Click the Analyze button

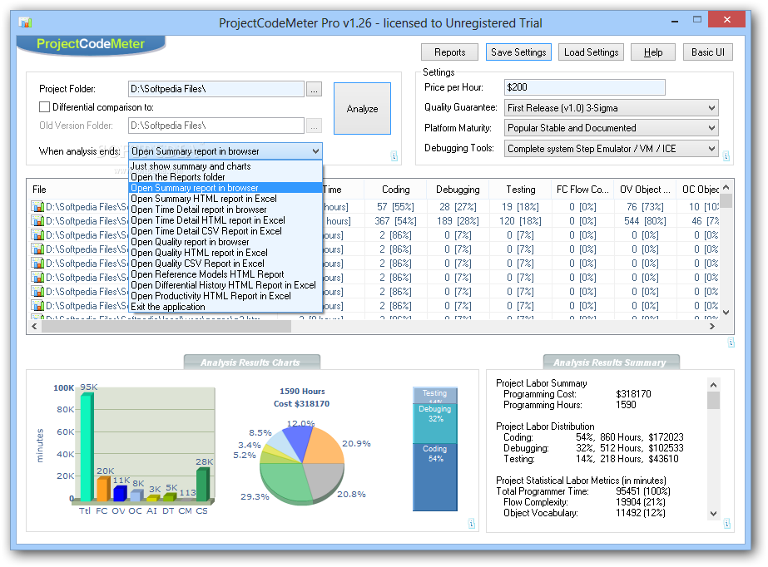pos(362,109)
